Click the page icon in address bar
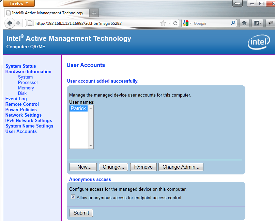This screenshot has width=275, height=221. (x=30, y=23)
